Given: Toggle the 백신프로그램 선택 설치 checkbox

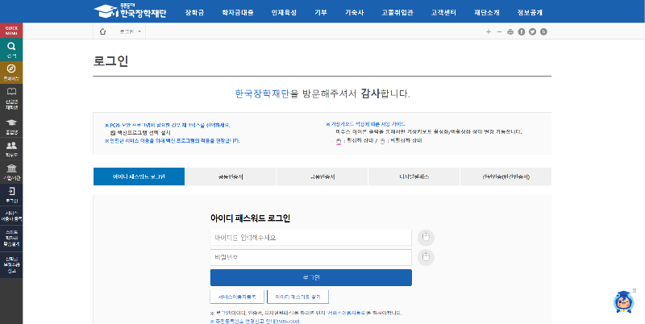Looking at the screenshot, I should (112, 133).
